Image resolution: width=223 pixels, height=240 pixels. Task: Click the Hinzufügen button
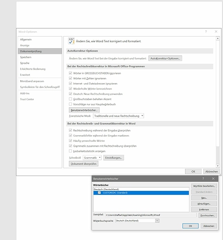(204, 204)
